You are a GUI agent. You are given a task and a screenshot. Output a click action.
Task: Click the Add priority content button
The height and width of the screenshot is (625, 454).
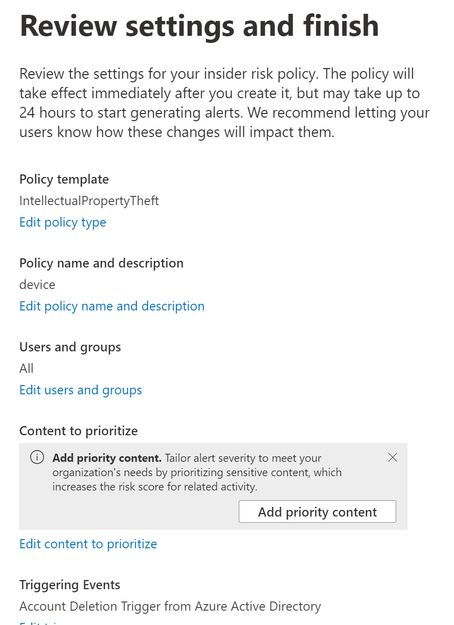pyautogui.click(x=317, y=512)
